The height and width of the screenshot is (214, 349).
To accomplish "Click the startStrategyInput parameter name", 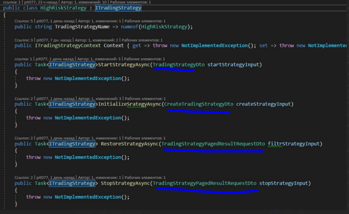I will [x=233, y=65].
